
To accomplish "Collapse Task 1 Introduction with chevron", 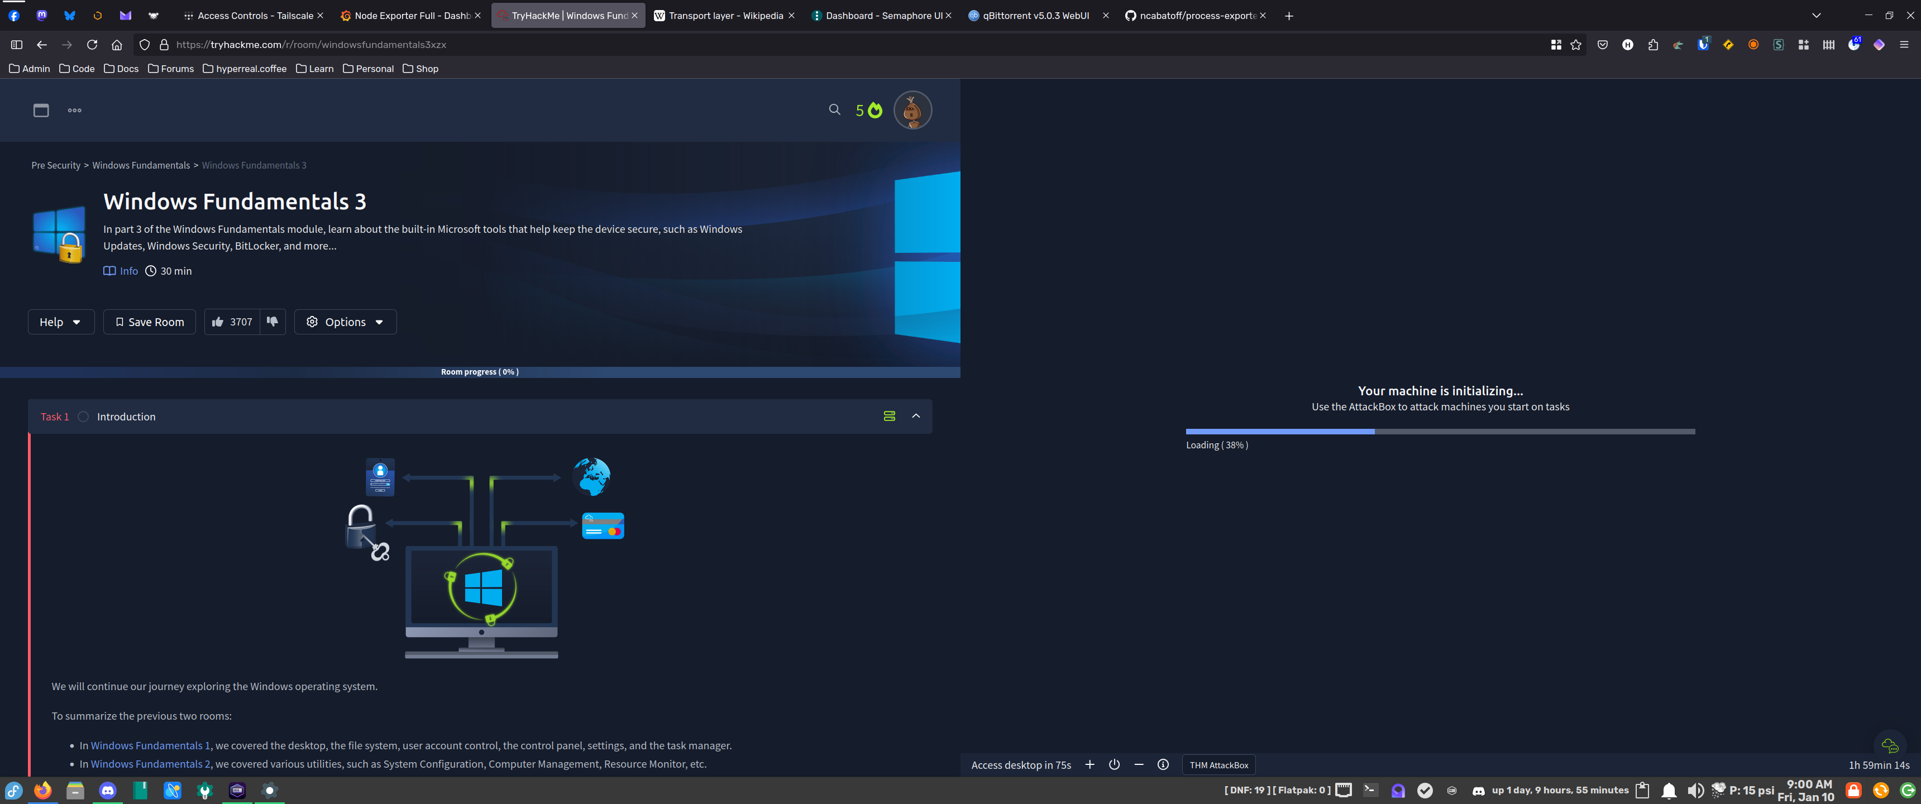I will click(916, 416).
